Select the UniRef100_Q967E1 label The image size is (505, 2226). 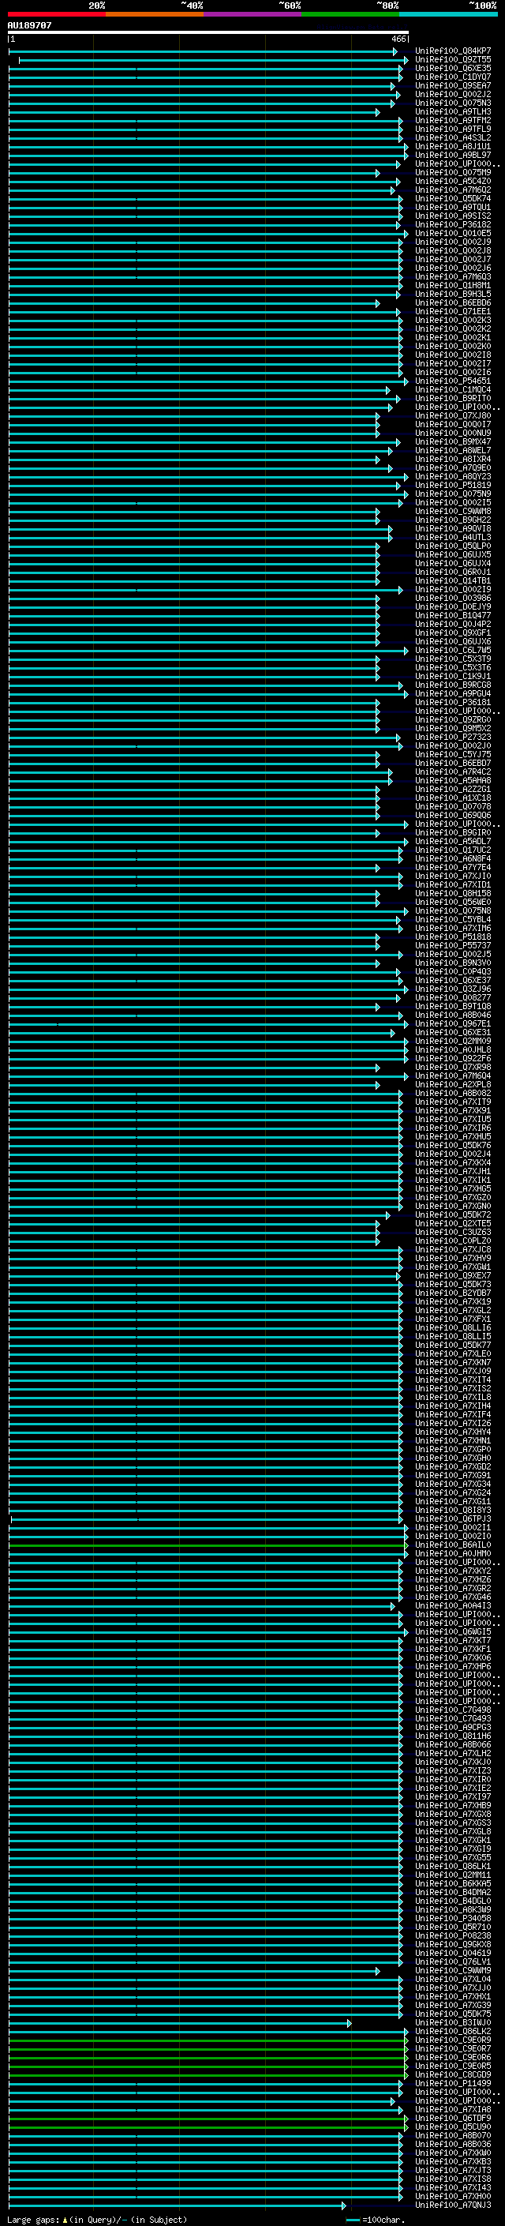(453, 1023)
